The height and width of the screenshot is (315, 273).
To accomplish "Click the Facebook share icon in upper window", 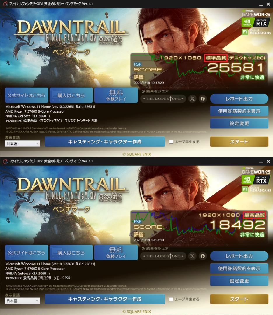I will 203,99.
